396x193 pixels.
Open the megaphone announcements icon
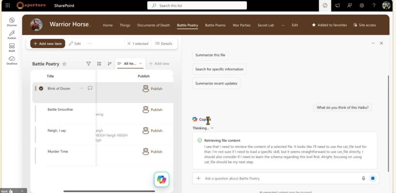point(337,5)
